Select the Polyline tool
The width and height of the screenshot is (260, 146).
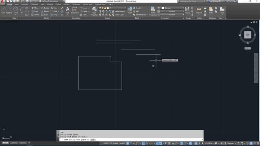click(9, 10)
